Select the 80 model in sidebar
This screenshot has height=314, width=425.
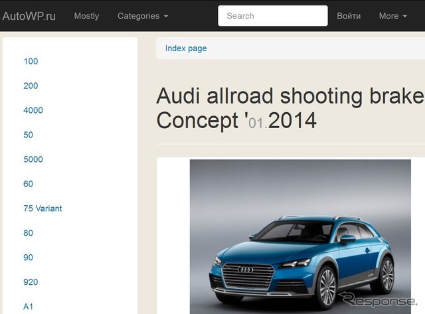tap(28, 233)
